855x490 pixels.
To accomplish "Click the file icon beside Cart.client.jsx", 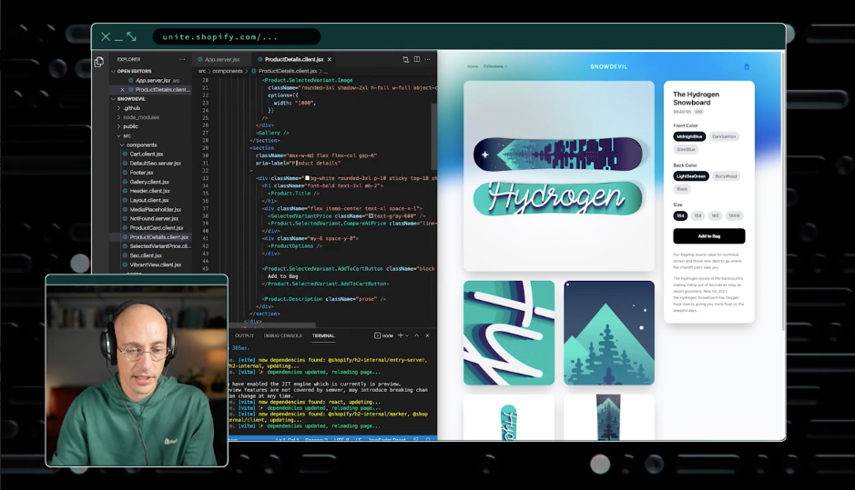I will click(125, 154).
